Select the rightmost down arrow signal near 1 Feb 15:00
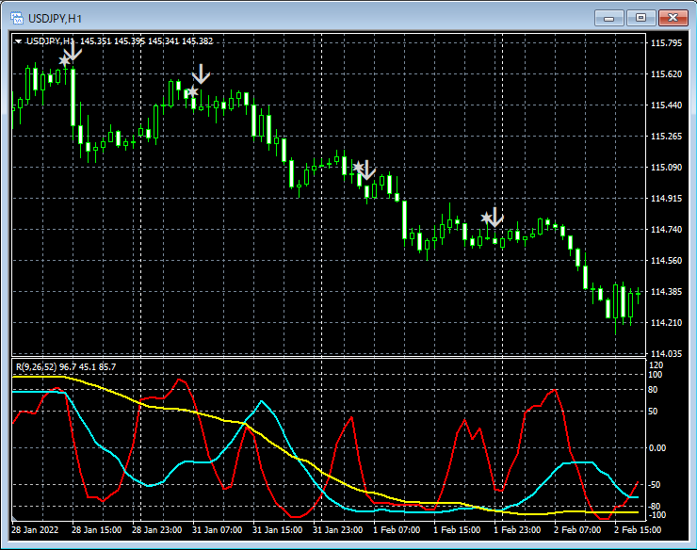This screenshot has height=550, width=697. click(494, 218)
